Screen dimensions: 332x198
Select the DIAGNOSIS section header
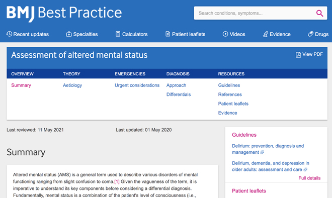point(178,74)
